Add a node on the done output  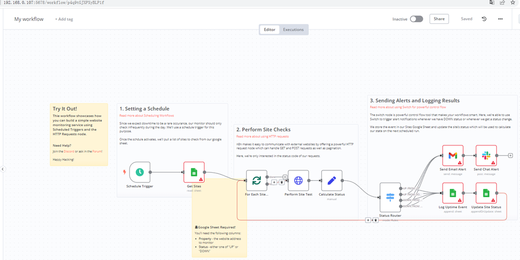tap(285, 177)
